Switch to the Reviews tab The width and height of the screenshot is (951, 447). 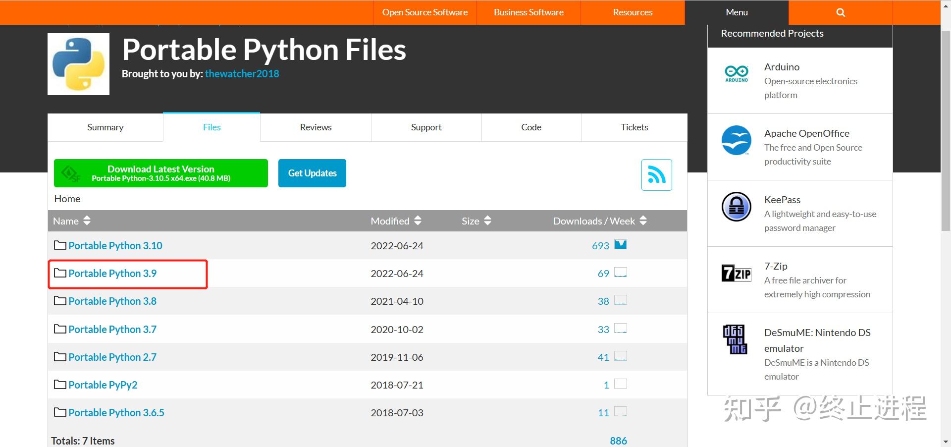[x=315, y=127]
